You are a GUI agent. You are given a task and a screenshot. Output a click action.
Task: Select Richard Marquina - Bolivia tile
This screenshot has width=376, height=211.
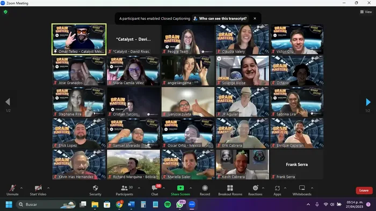coord(133,164)
